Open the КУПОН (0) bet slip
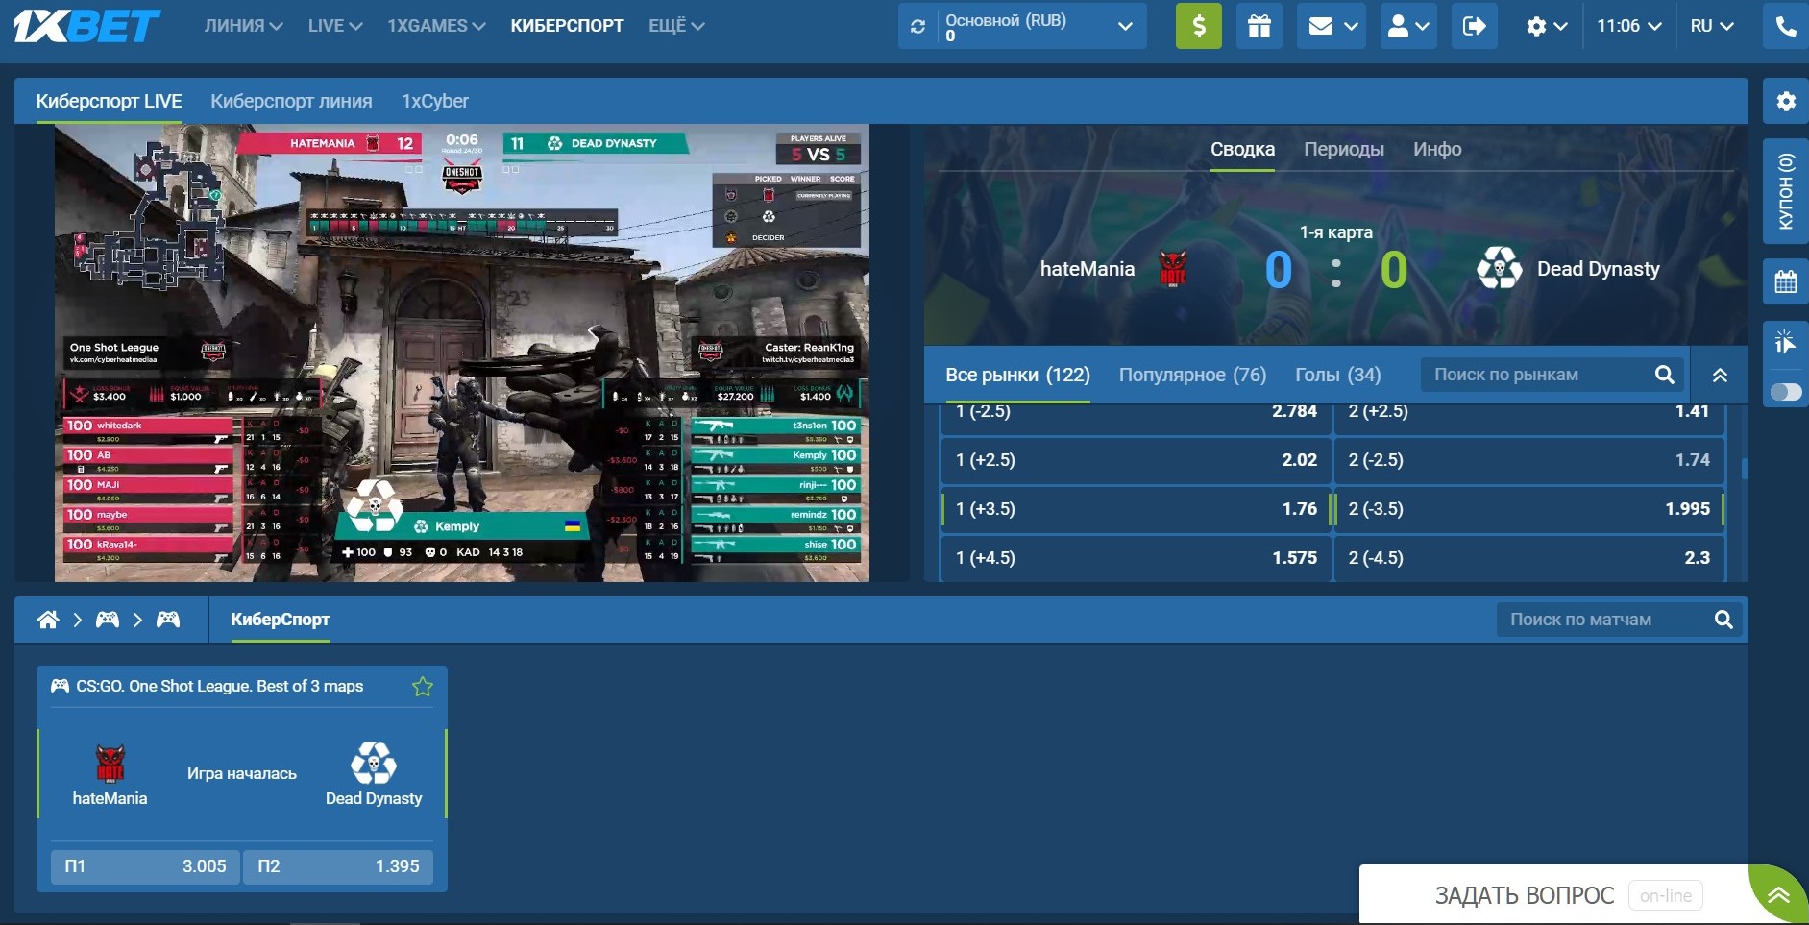Screen dimensions: 1809x925 pos(1786,191)
